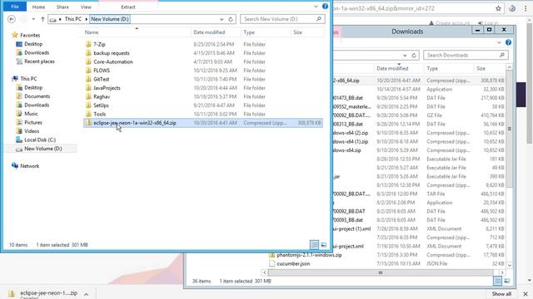The height and width of the screenshot is (299, 533).
Task: Open recent locations dropdown arrow
Action: (33, 19)
